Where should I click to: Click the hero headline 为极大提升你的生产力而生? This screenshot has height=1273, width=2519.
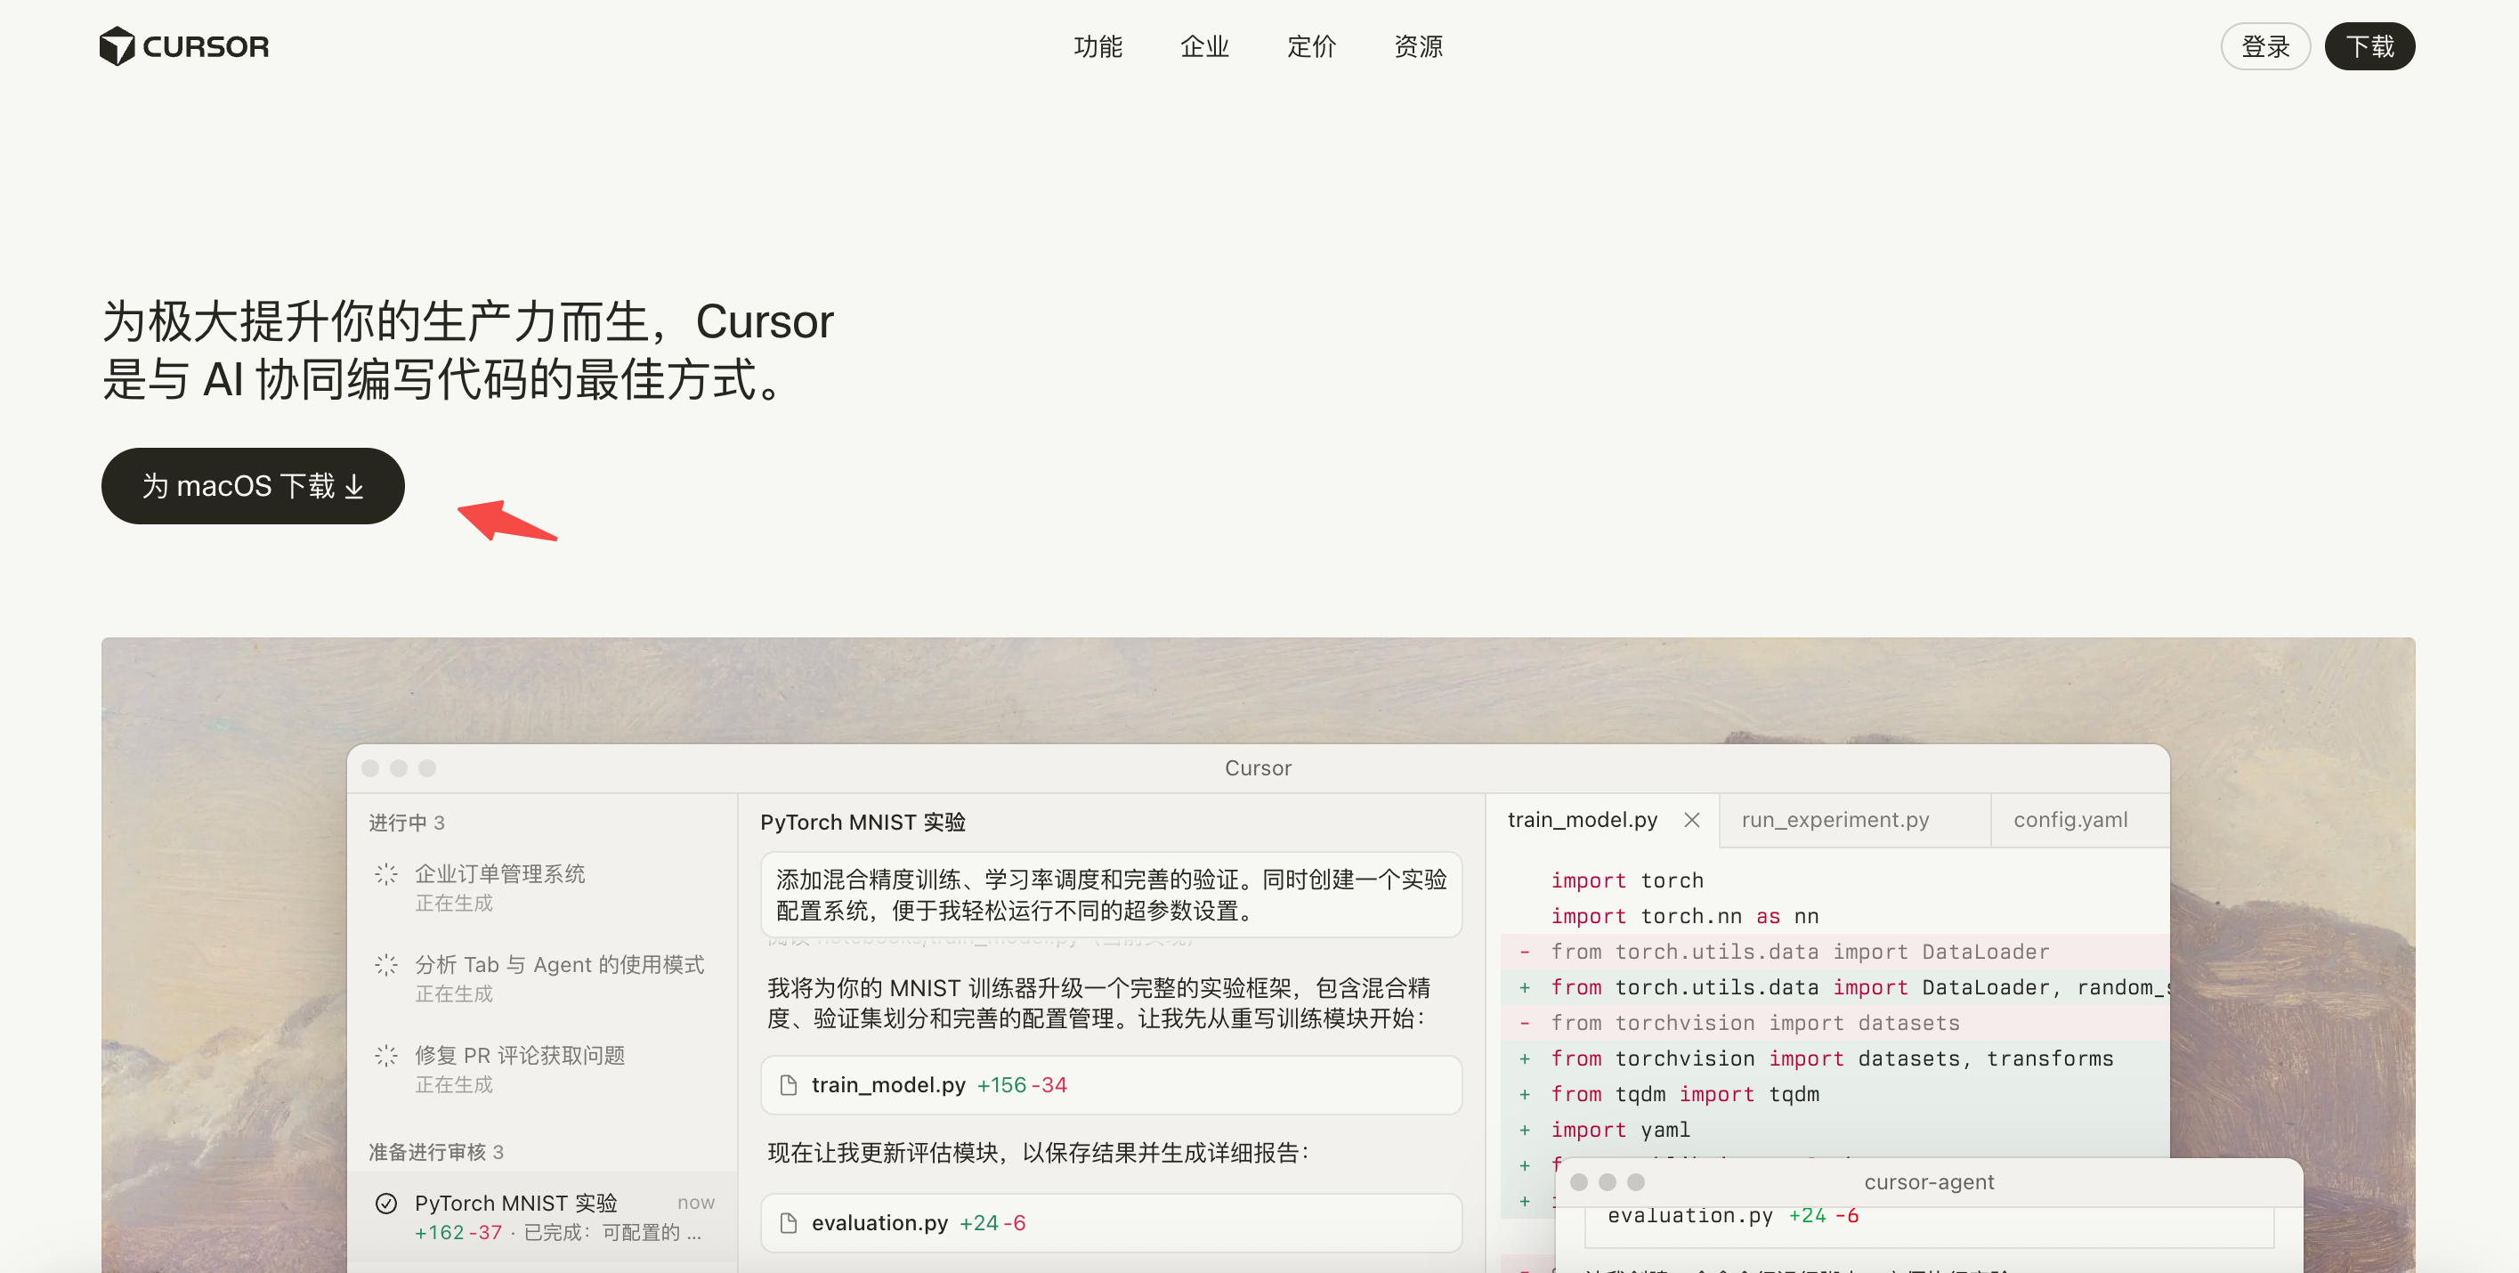point(467,350)
